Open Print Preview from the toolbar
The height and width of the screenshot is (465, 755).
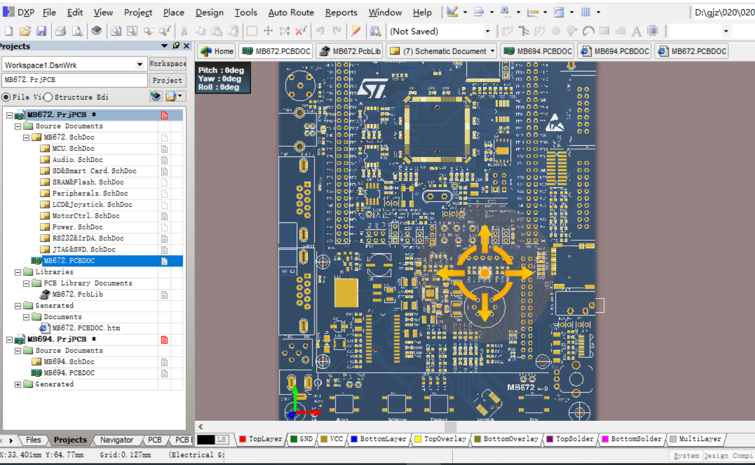[x=77, y=31]
